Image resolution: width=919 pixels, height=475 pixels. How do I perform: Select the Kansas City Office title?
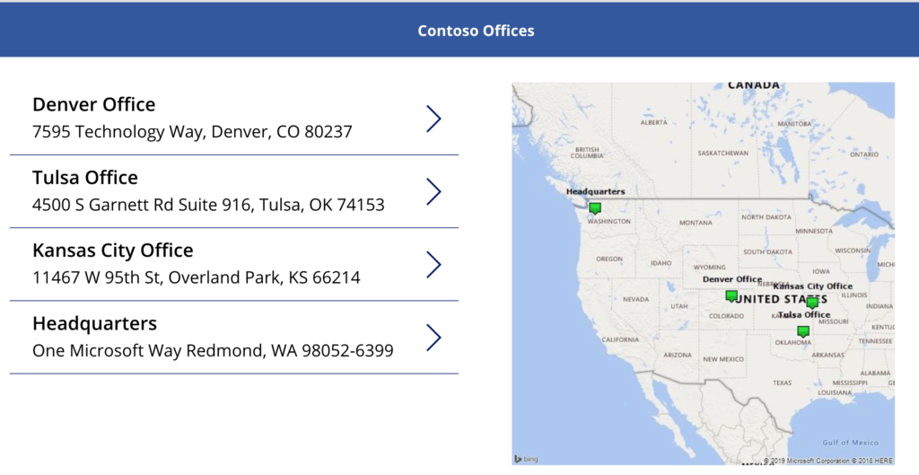(112, 250)
